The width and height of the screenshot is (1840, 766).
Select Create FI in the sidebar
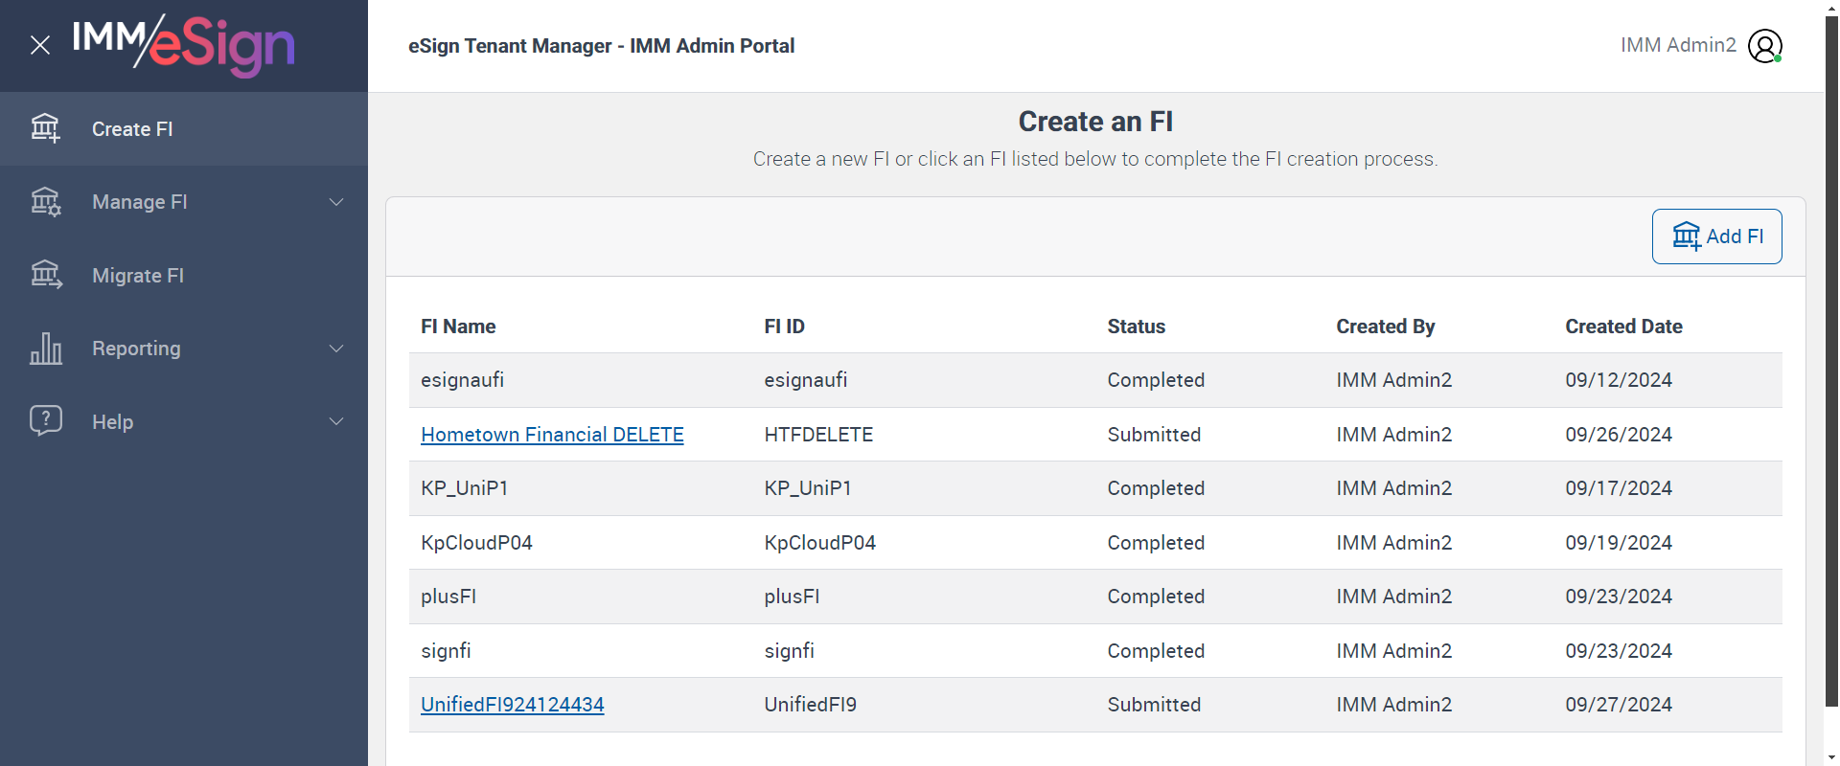132,129
